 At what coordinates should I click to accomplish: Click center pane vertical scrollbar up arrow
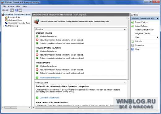tap(128, 18)
